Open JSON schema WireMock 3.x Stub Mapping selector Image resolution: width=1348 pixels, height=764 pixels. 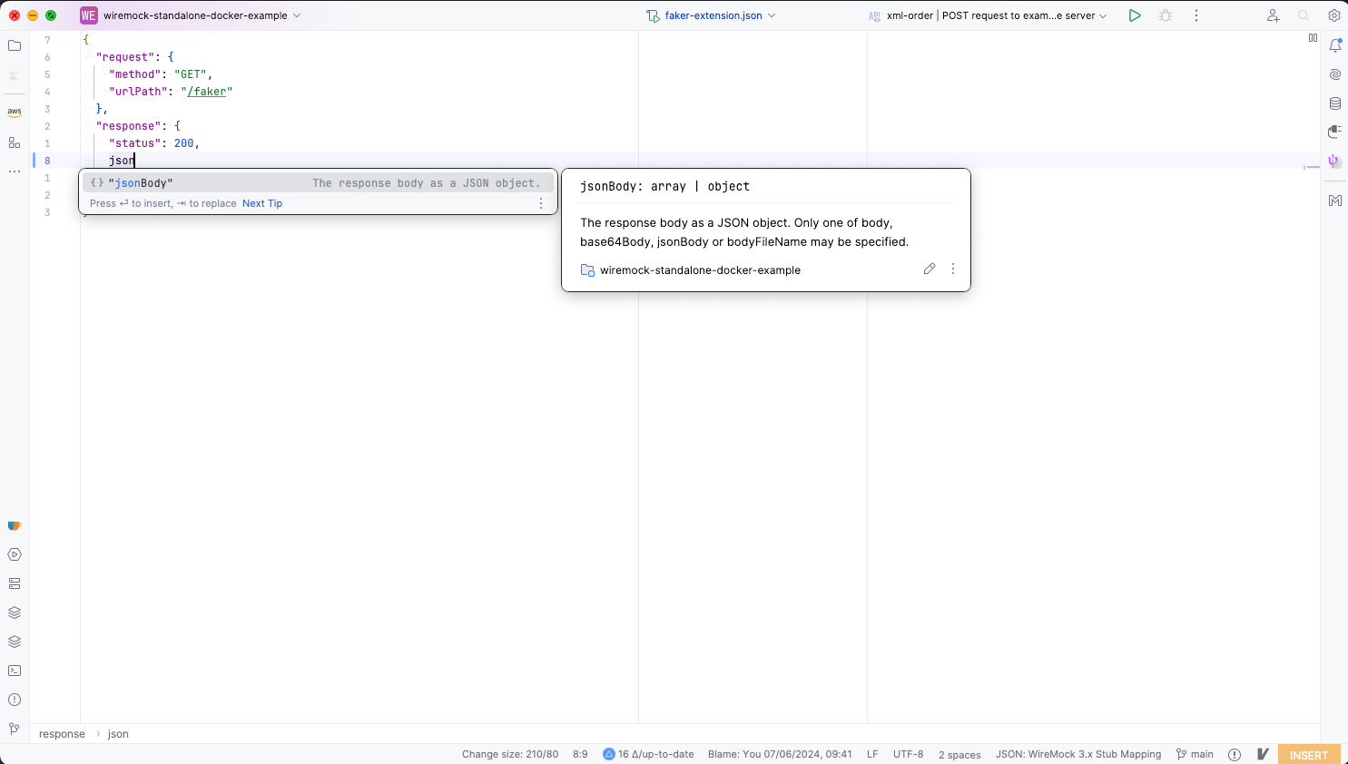tap(1078, 754)
